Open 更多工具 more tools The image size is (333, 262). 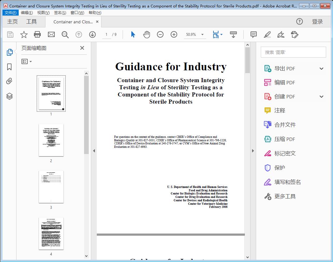tap(280, 196)
